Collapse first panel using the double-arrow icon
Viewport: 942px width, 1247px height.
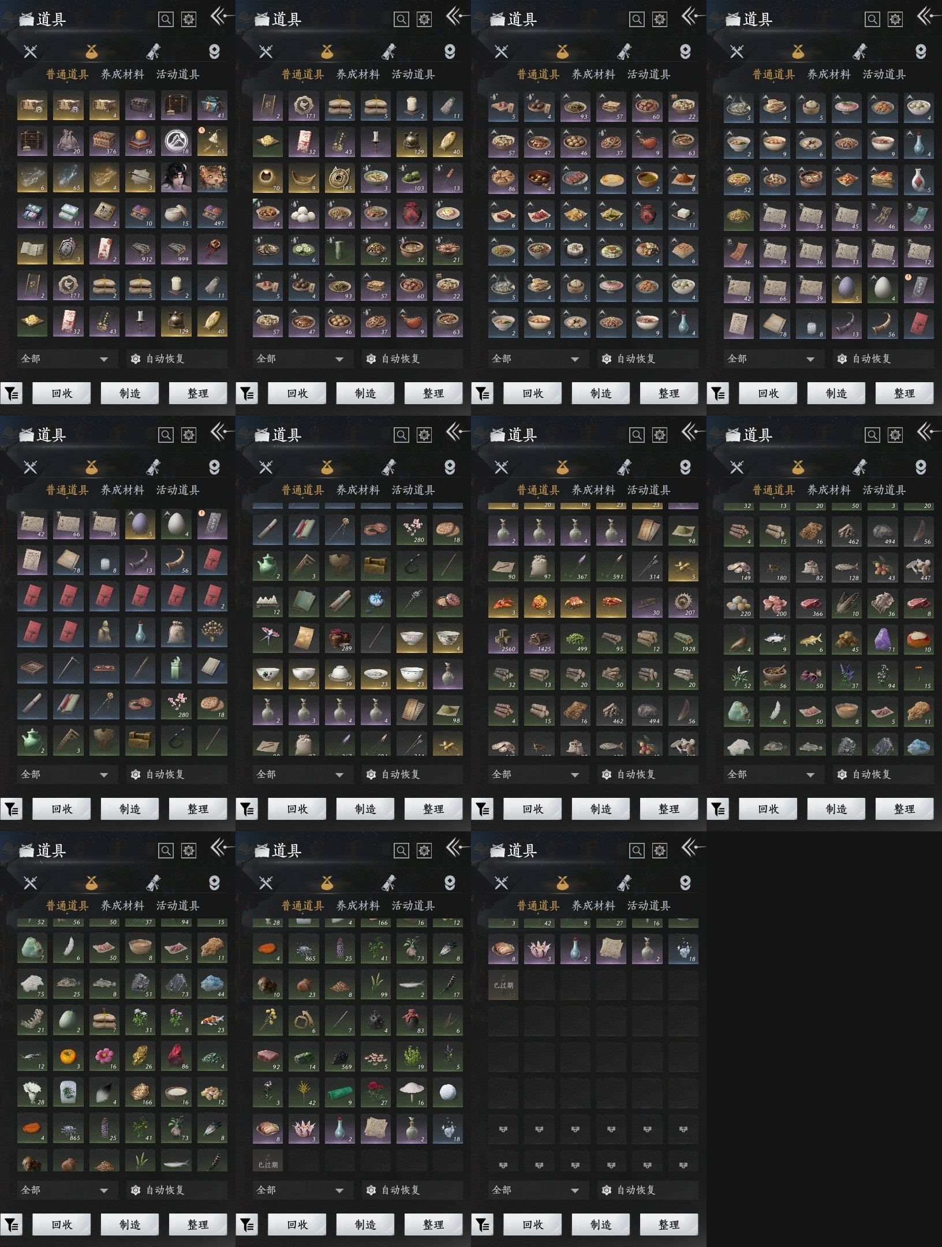click(x=219, y=16)
